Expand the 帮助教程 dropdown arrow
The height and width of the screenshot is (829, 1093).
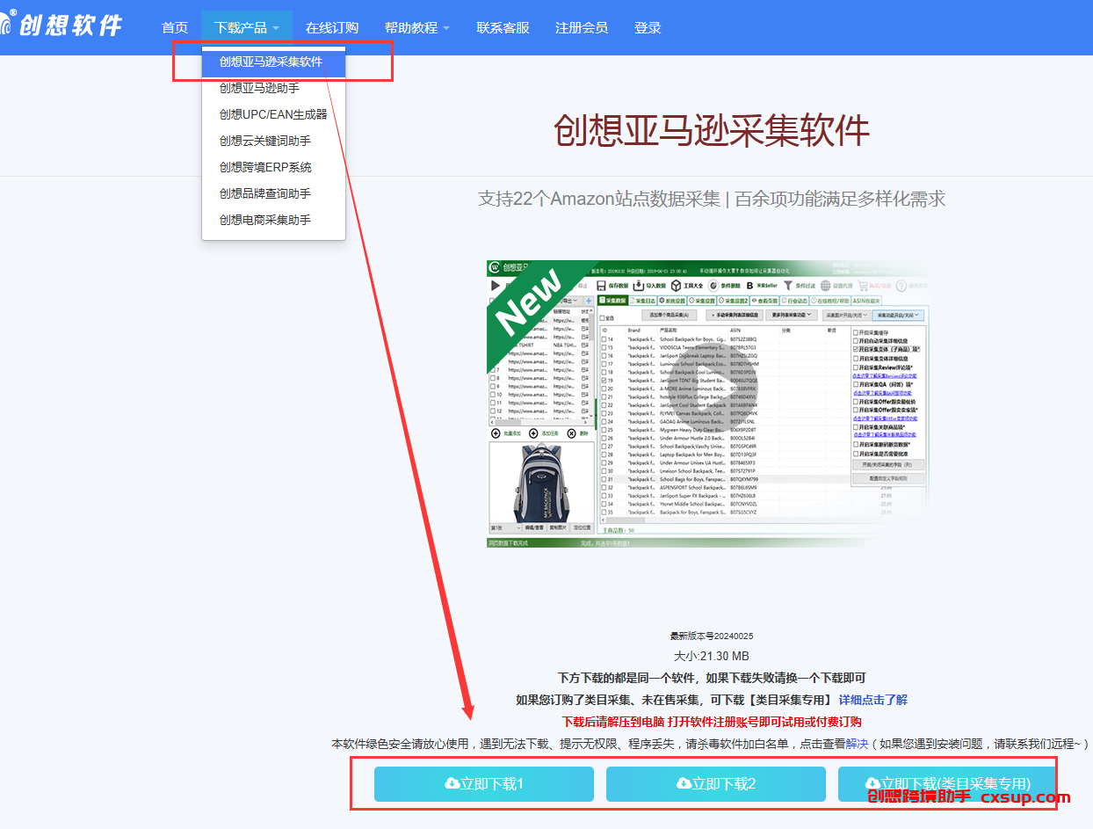(446, 28)
